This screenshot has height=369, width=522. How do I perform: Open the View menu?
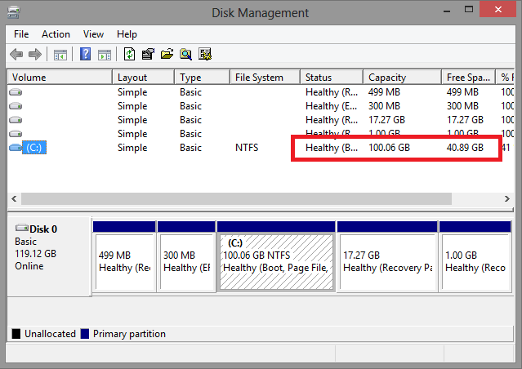click(x=93, y=34)
